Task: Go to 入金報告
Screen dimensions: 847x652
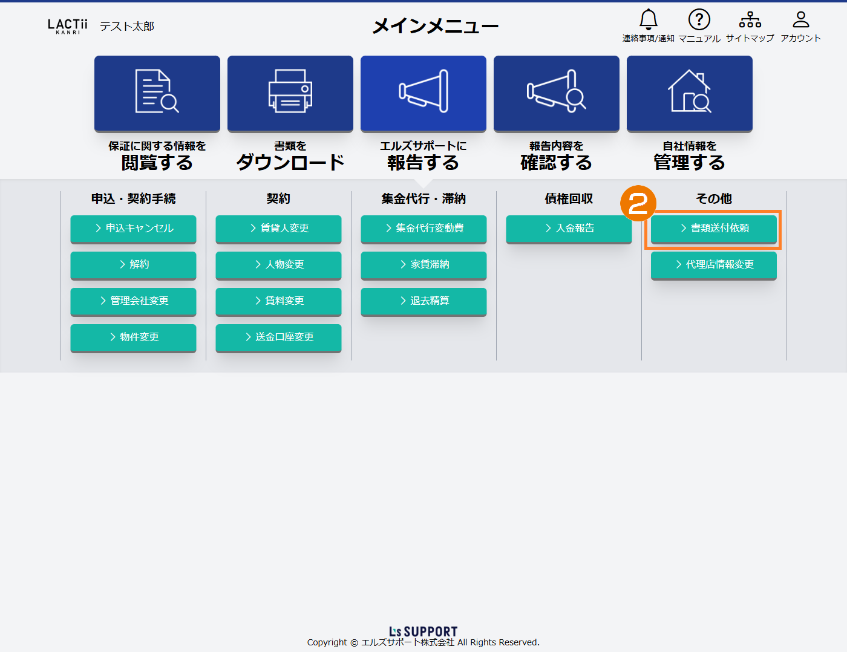Action: click(569, 229)
